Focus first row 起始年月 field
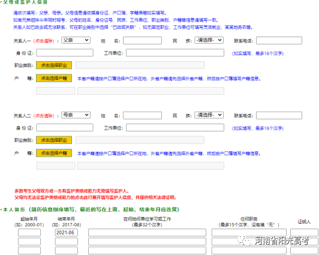Screen dimensions: 319x255 click(29, 233)
